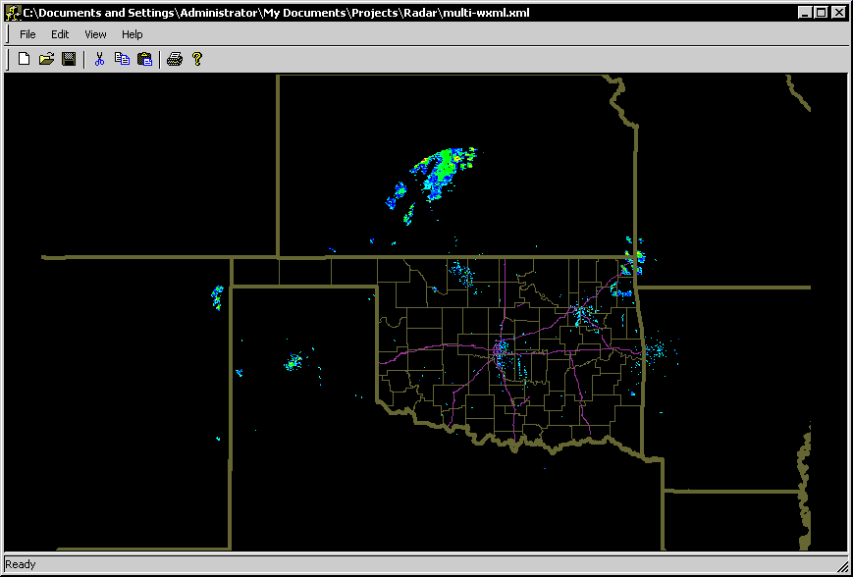The width and height of the screenshot is (853, 577).
Task: Create a new file with the New icon
Action: [23, 58]
